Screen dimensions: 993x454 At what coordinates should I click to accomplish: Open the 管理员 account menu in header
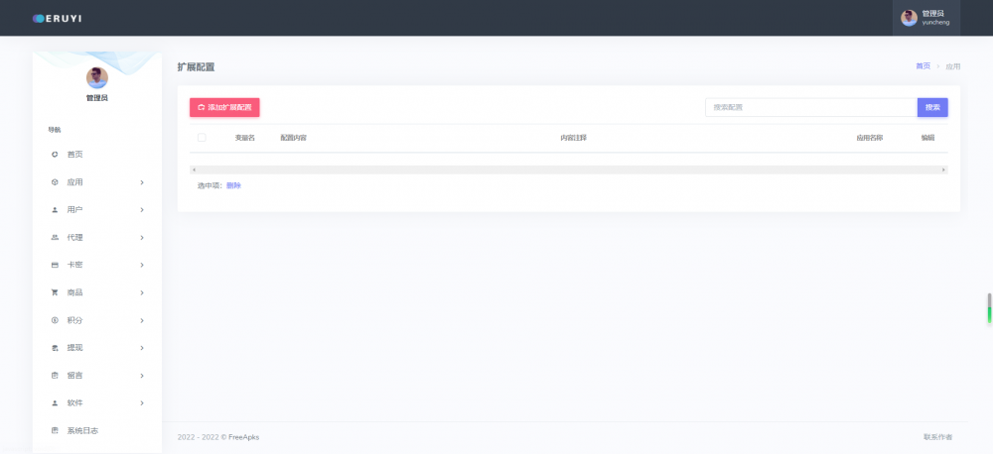click(925, 18)
